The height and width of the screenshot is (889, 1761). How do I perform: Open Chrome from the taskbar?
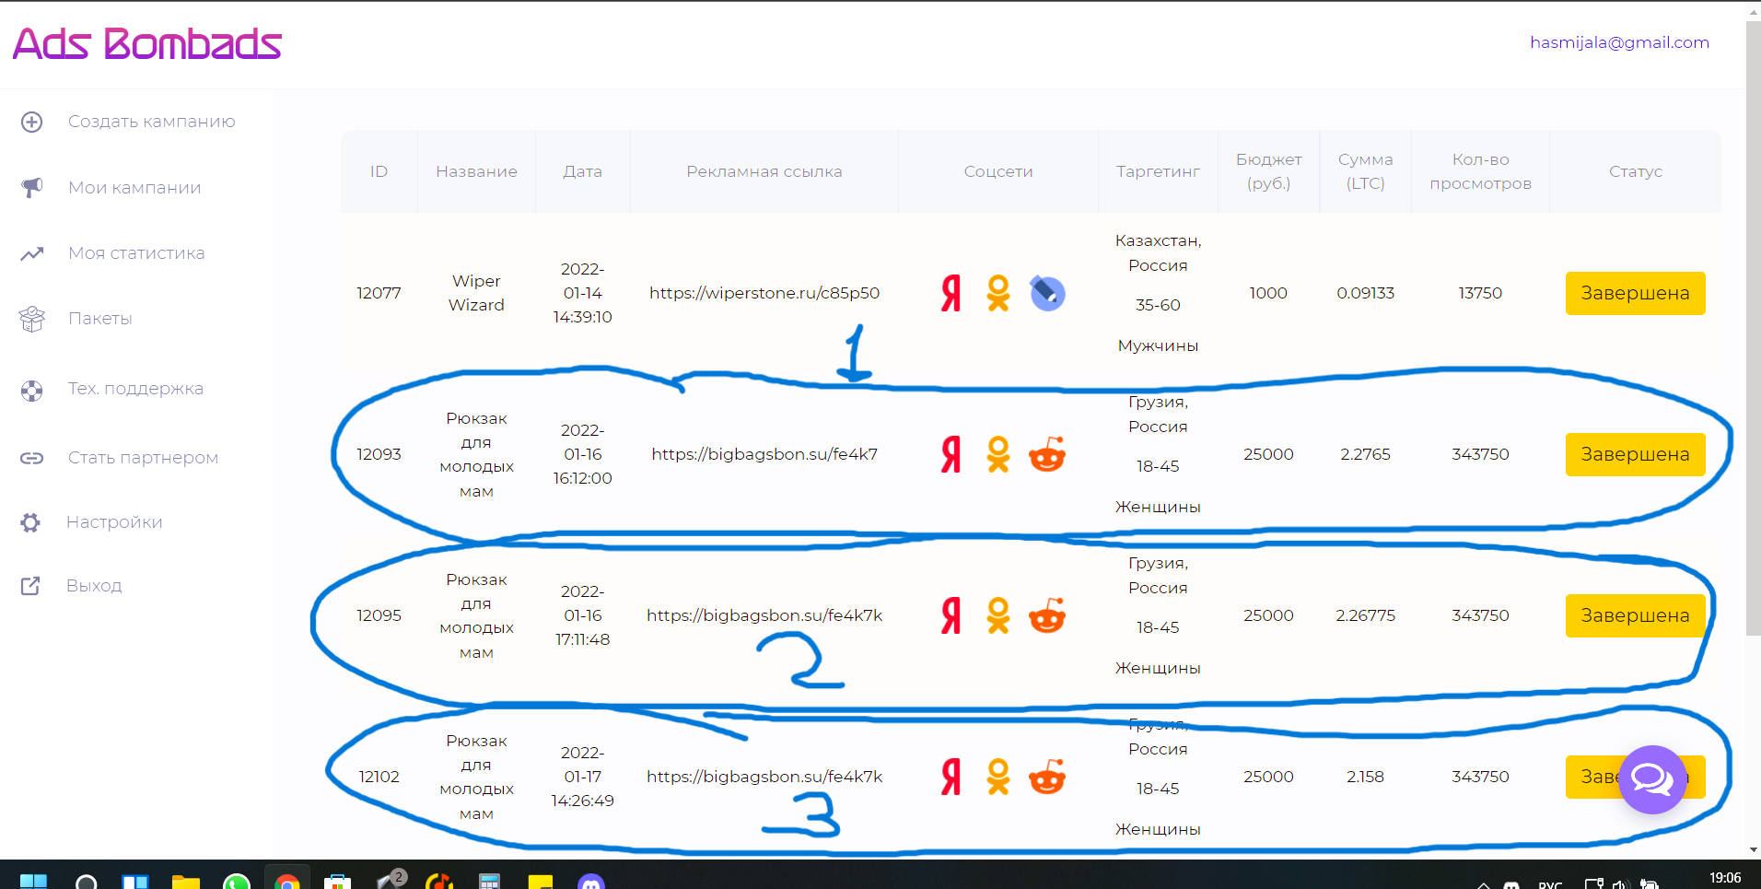[x=287, y=882]
